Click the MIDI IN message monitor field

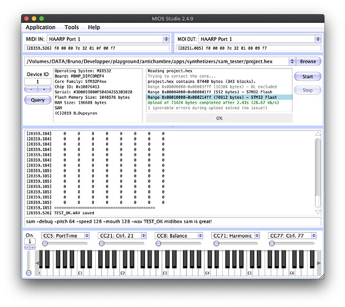pyautogui.click(x=97, y=48)
